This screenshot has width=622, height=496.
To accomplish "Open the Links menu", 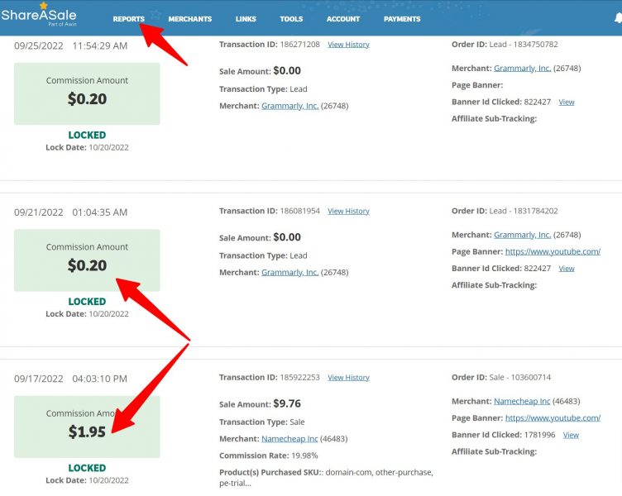I will click(x=246, y=19).
